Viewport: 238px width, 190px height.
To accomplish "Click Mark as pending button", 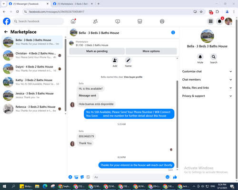I will 97,51.
